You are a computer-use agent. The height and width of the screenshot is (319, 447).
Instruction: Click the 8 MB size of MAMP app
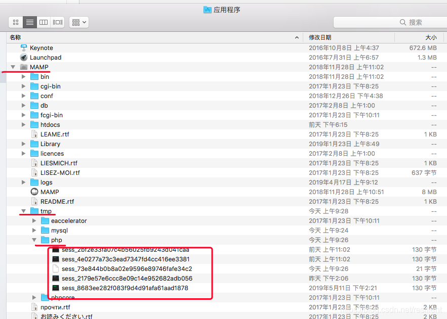point(429,192)
